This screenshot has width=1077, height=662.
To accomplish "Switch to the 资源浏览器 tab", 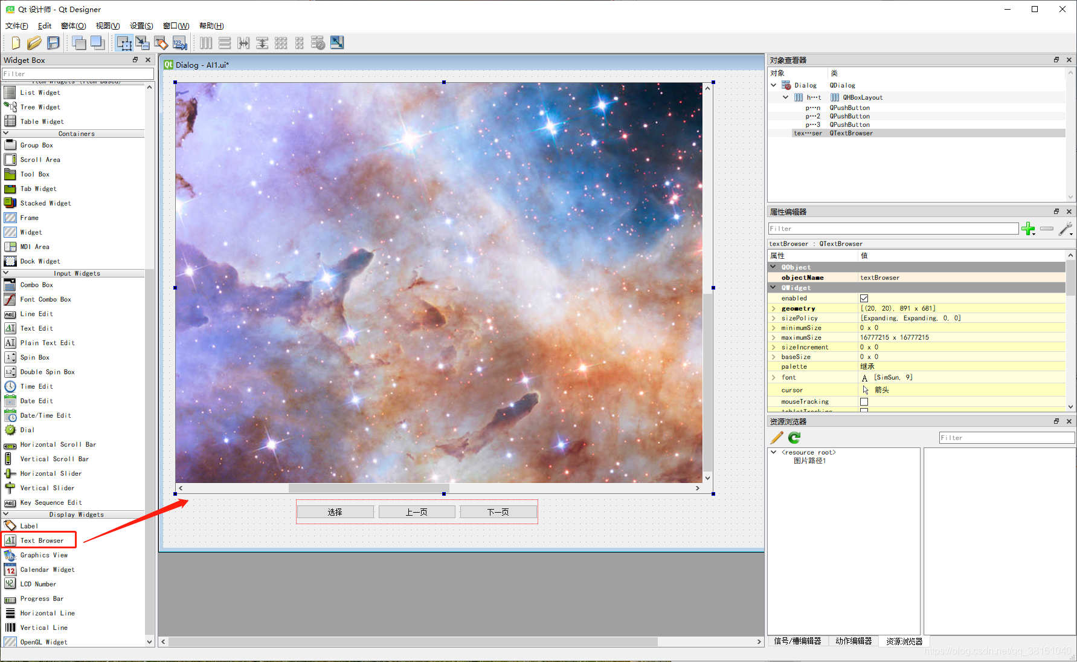I will tap(904, 641).
